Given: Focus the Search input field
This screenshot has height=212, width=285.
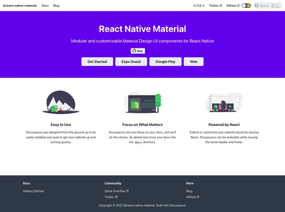Looking at the screenshot, I should [267, 6].
